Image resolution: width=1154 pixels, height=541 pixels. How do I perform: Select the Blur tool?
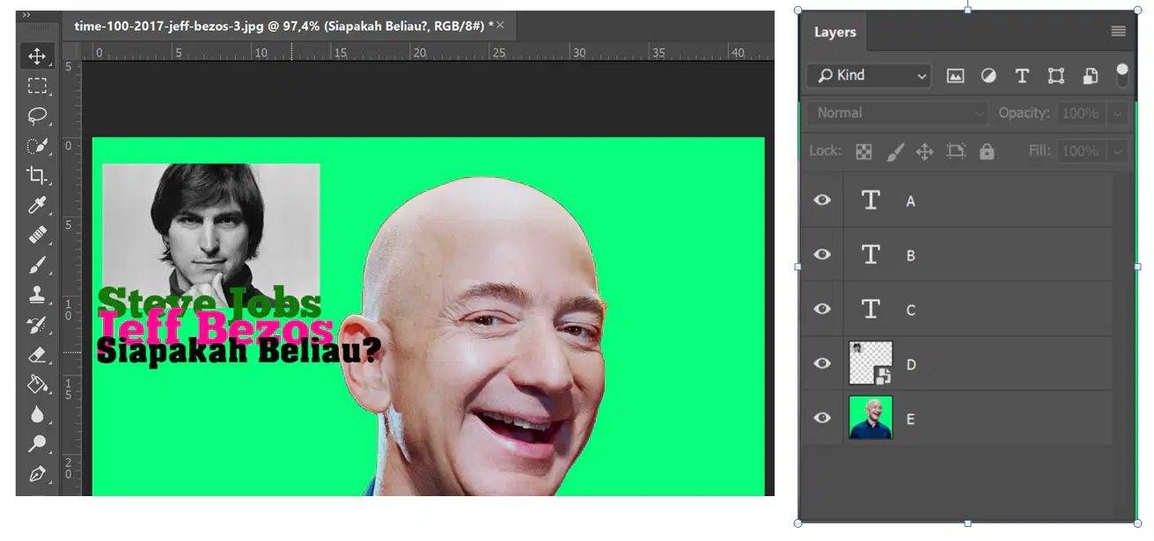coord(37,413)
